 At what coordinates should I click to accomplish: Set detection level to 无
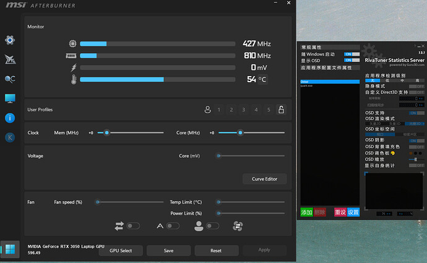click(373, 80)
